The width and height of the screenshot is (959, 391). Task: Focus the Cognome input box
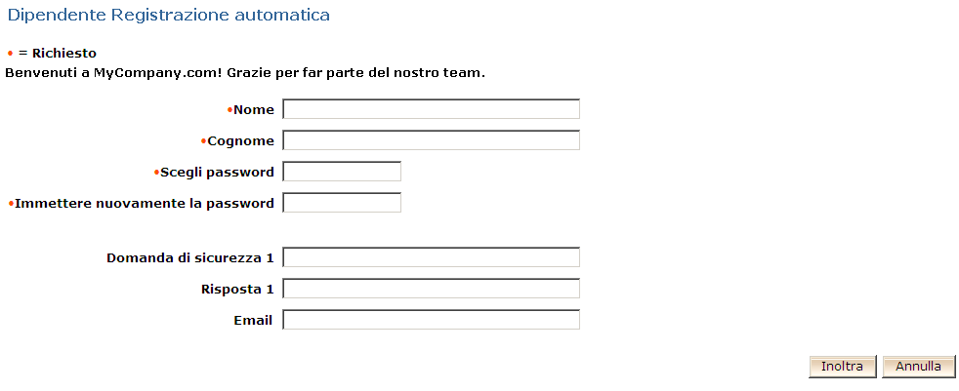431,140
